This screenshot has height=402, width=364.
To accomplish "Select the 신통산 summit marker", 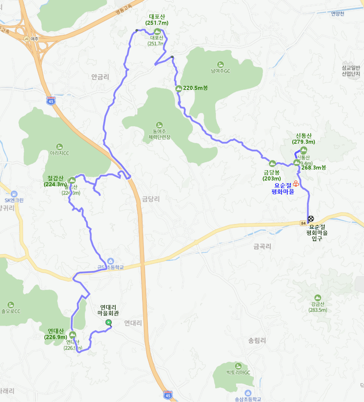I will click(x=304, y=150).
